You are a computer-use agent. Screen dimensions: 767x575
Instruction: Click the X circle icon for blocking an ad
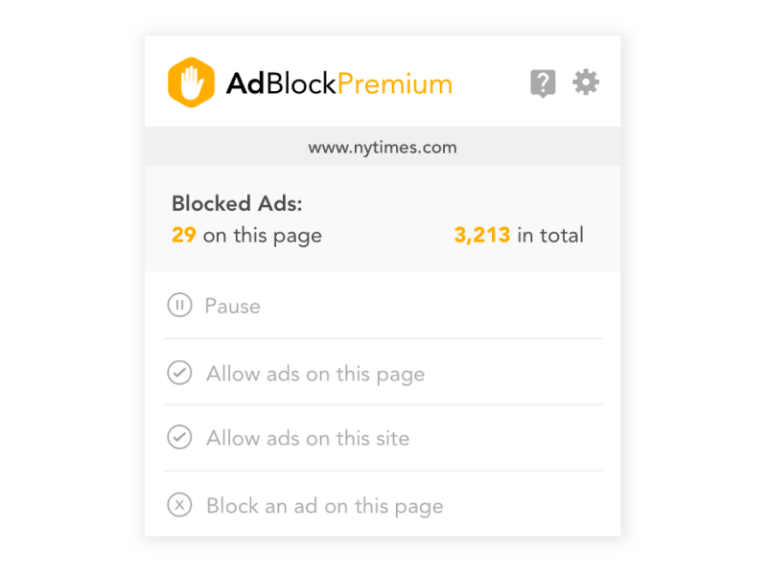(x=179, y=505)
